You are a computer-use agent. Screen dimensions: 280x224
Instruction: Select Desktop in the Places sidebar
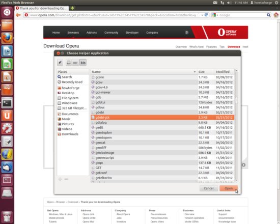pyautogui.click(x=73, y=93)
